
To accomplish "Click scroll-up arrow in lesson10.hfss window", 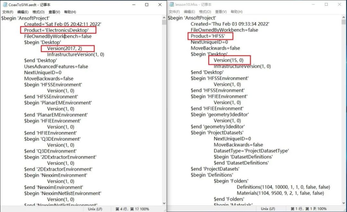I will 344,17.
